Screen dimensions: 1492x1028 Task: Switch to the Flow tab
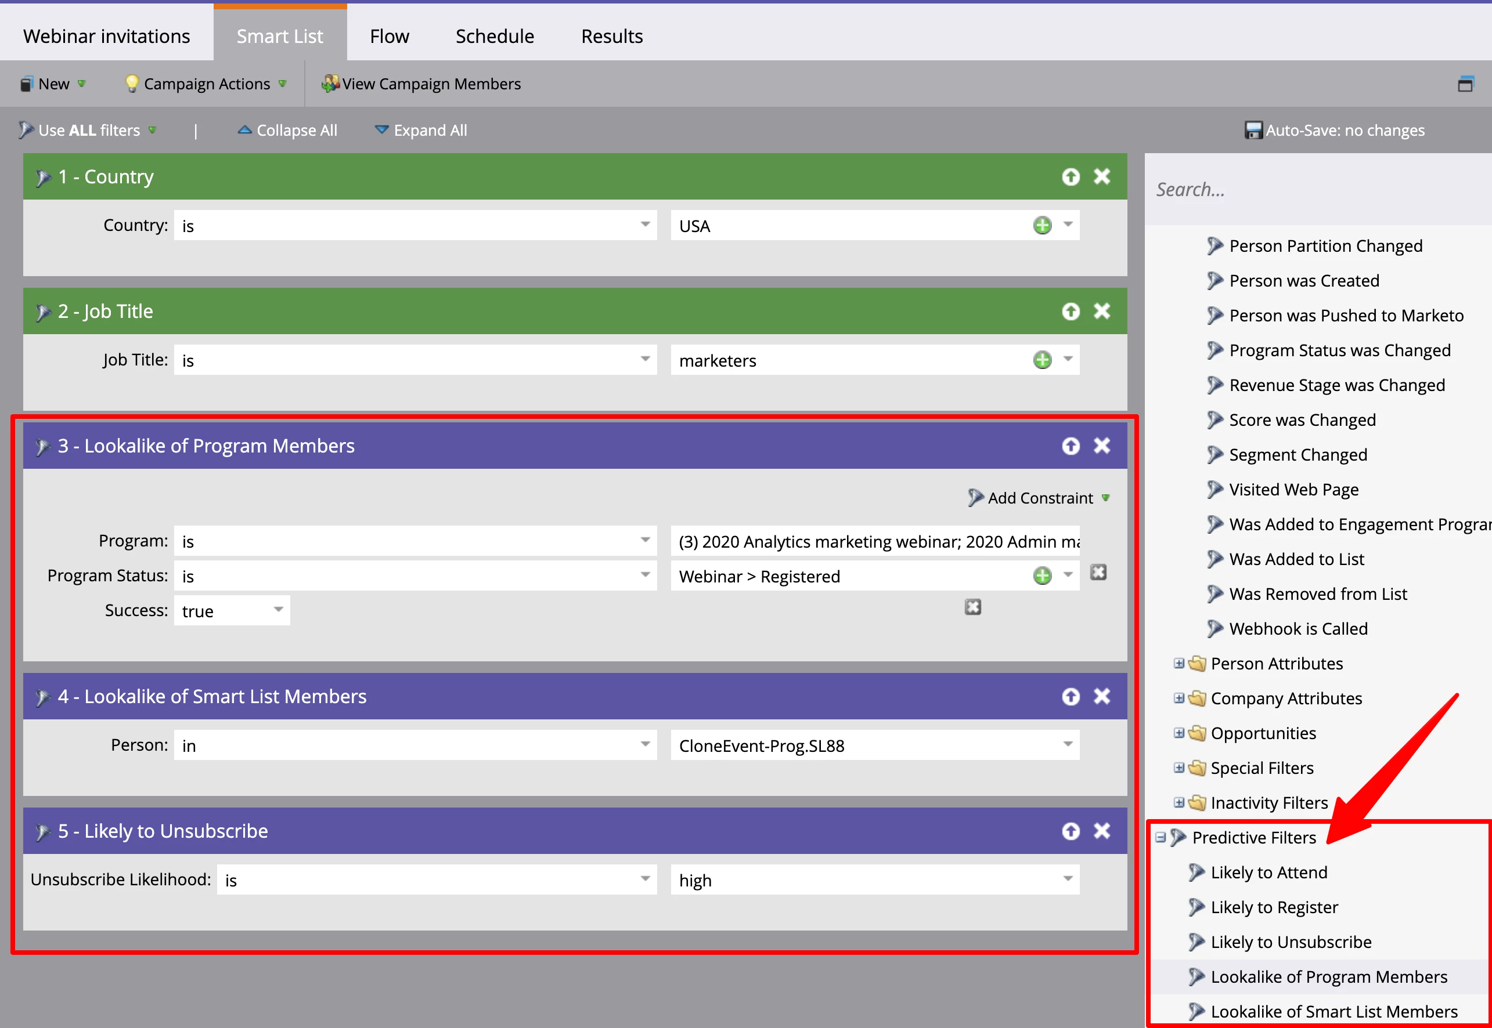[x=390, y=36]
